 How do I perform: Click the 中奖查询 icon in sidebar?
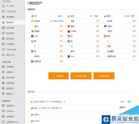coord(3,44)
